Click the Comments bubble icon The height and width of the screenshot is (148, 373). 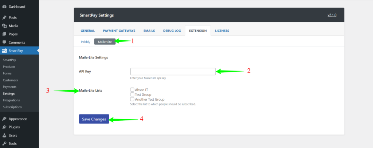(4, 43)
